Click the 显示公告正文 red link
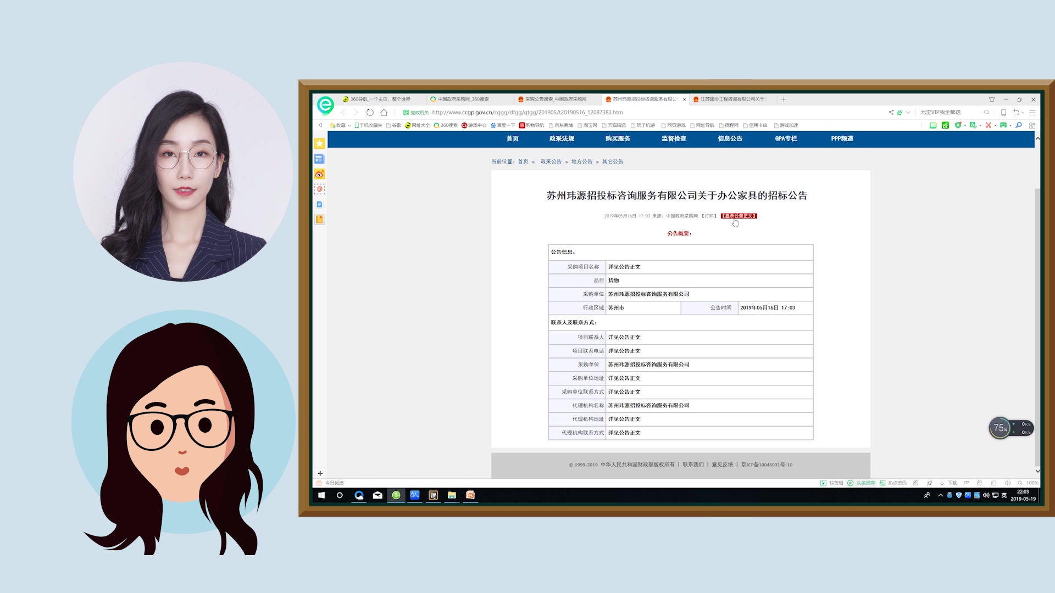The height and width of the screenshot is (593, 1055). point(738,216)
